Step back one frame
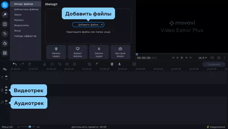Viewport: 228px width, 129px height. 178,58
